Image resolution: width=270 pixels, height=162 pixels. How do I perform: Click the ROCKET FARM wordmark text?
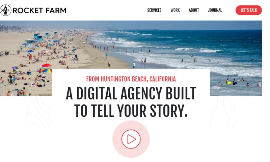click(39, 10)
